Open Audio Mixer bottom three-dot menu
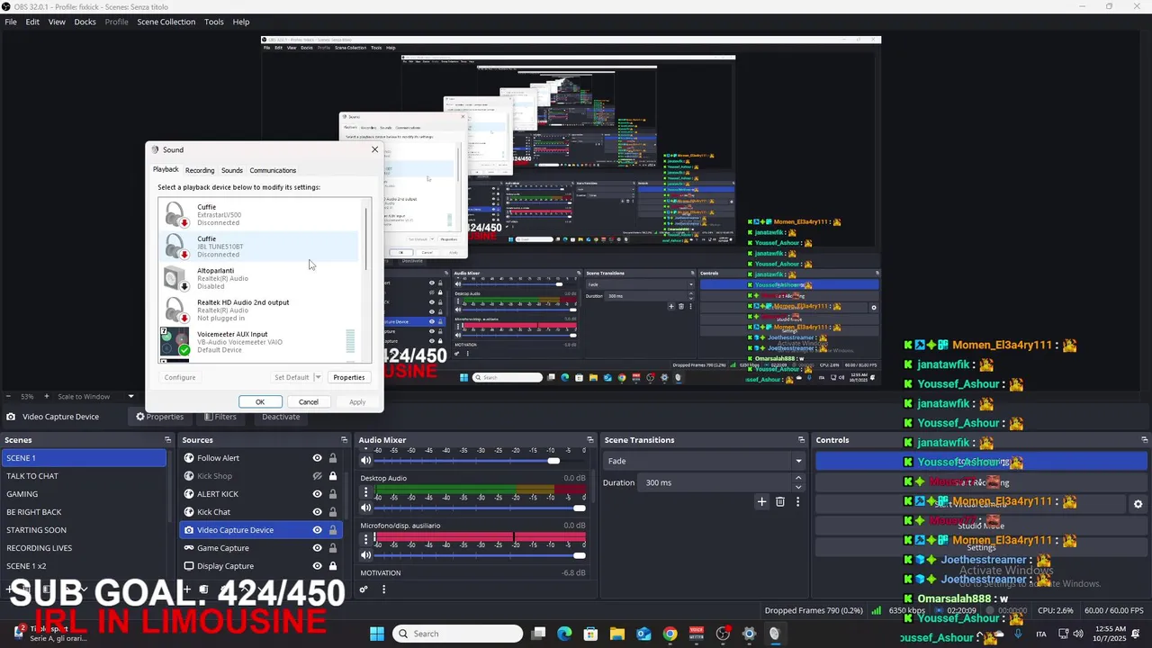The width and height of the screenshot is (1152, 648). pyautogui.click(x=383, y=589)
